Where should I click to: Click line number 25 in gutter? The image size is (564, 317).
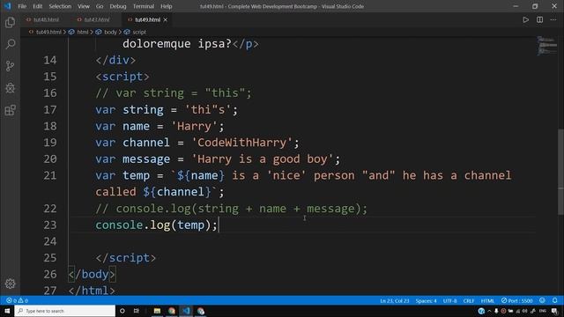click(50, 258)
